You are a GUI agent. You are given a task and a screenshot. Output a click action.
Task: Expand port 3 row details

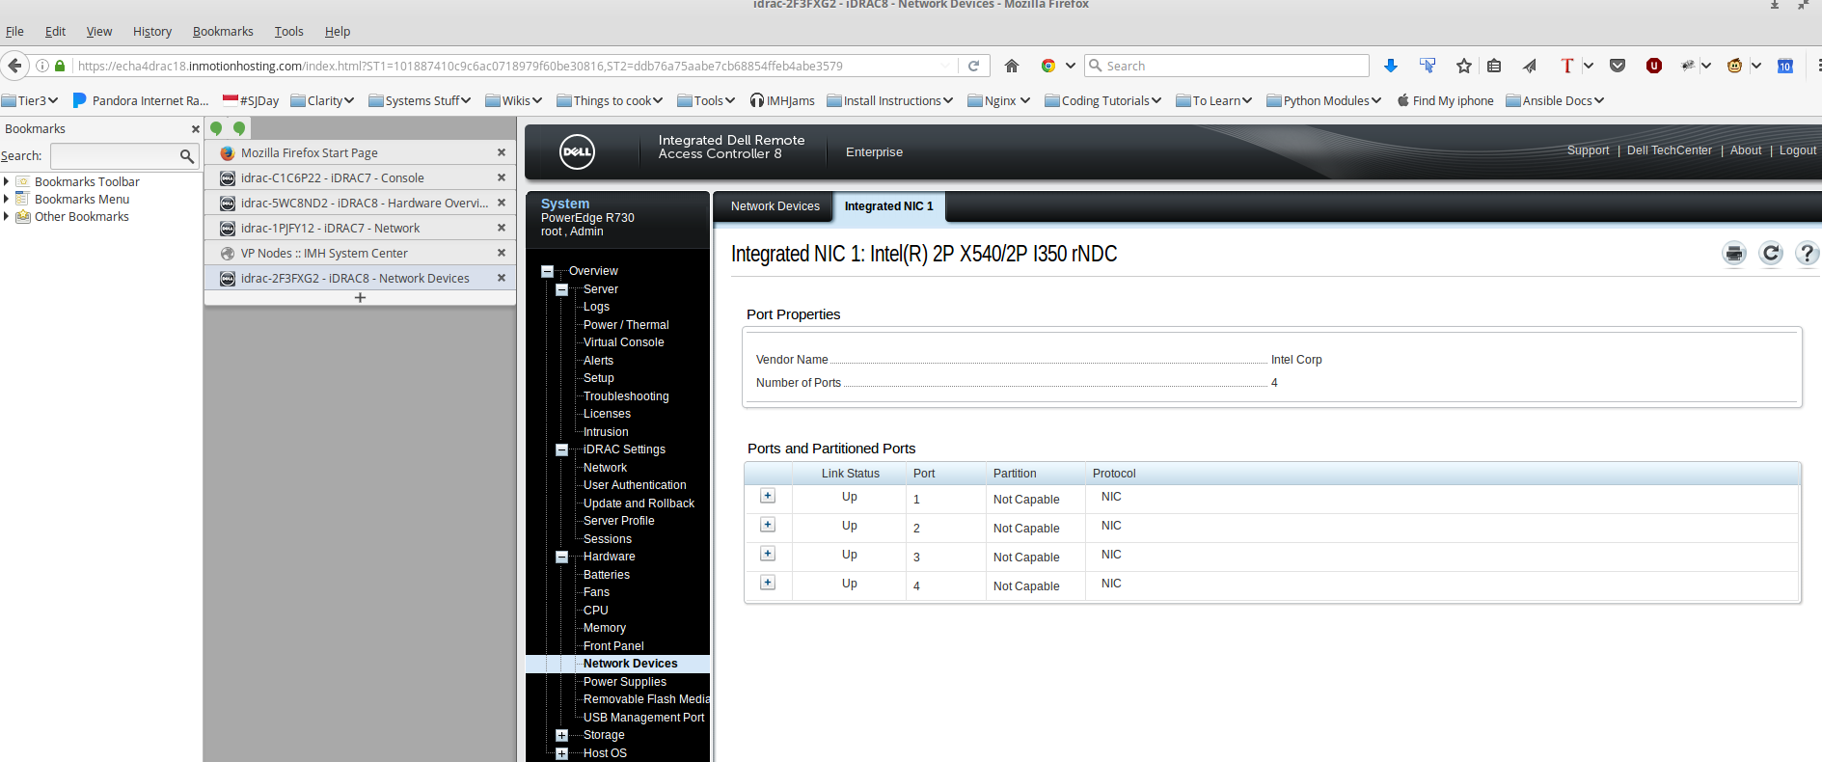tap(768, 554)
